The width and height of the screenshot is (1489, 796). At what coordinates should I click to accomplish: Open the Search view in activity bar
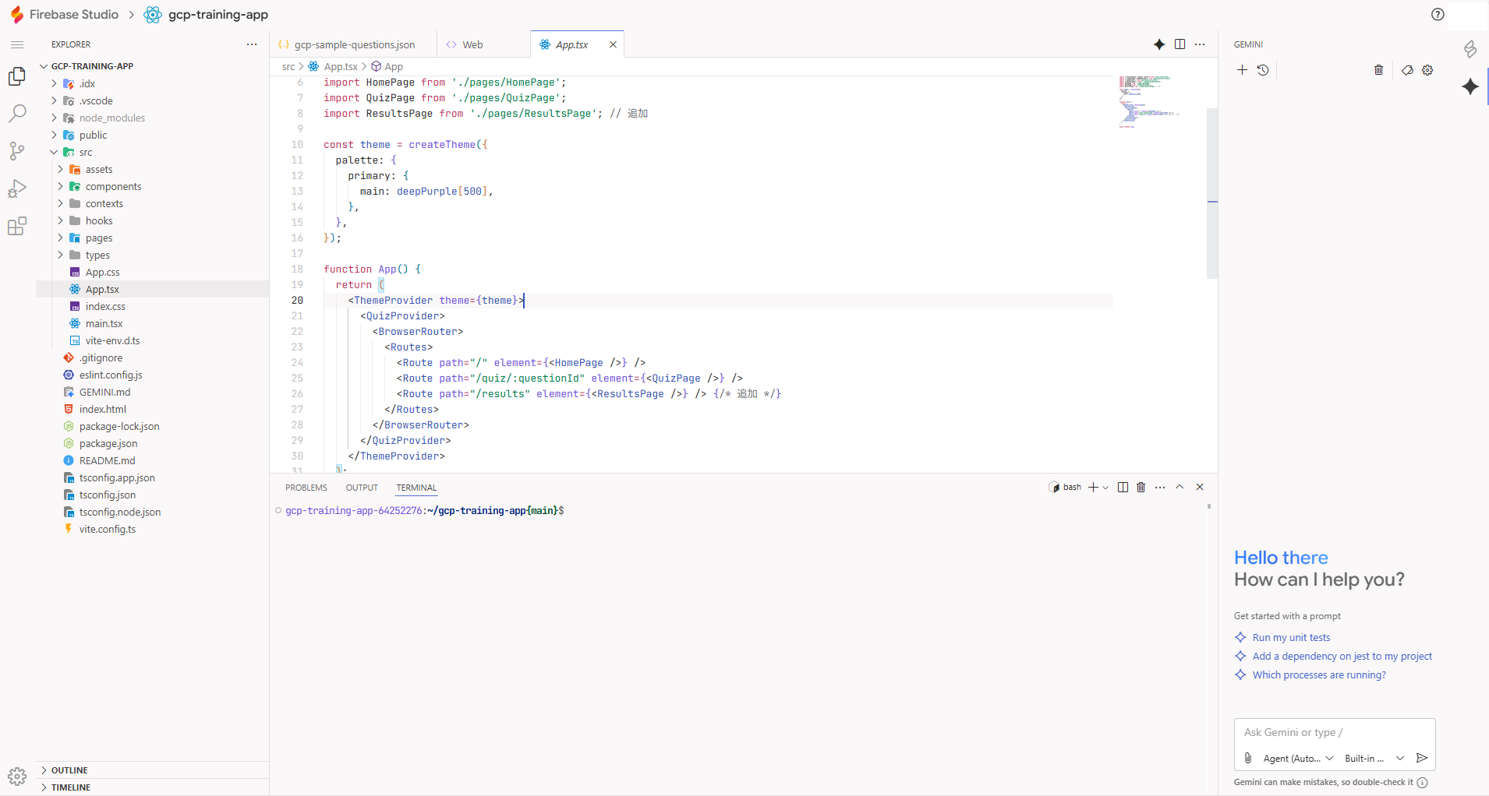coord(17,114)
